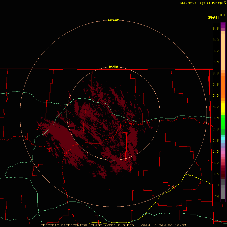Click the 18 JAN 26 date in caption
This screenshot has width=227, height=227.
tap(163, 225)
